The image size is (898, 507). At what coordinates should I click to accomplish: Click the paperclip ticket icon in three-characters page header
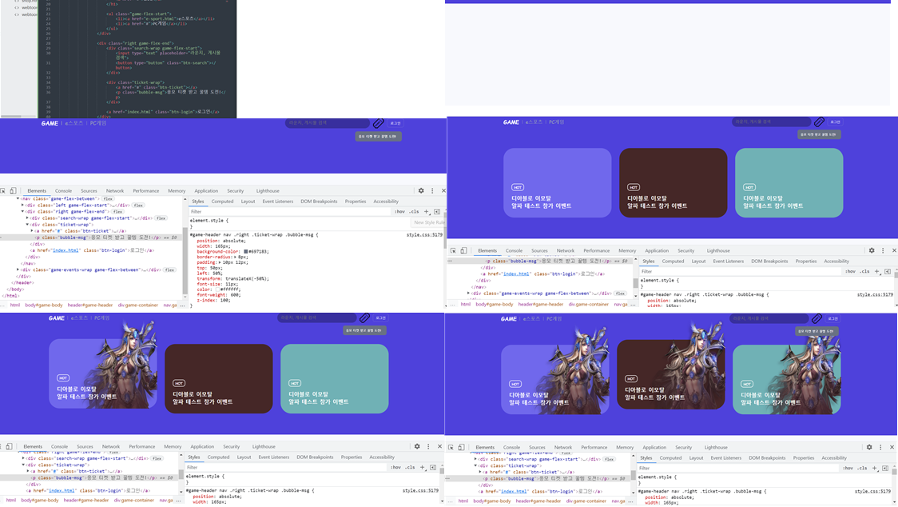817,317
